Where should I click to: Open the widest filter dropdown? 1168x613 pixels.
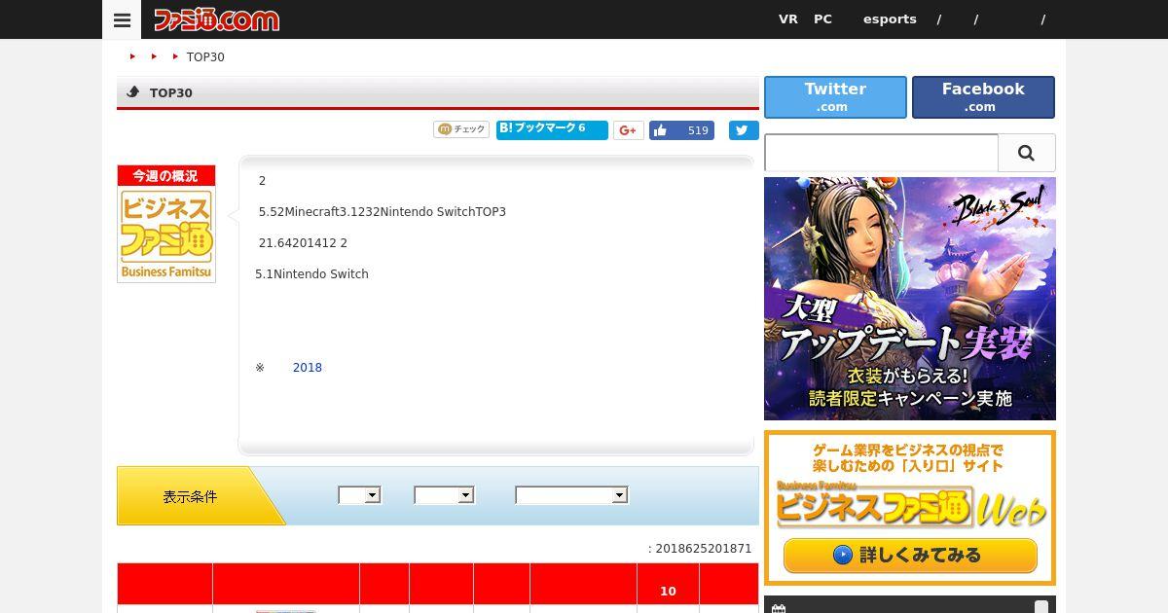(571, 495)
